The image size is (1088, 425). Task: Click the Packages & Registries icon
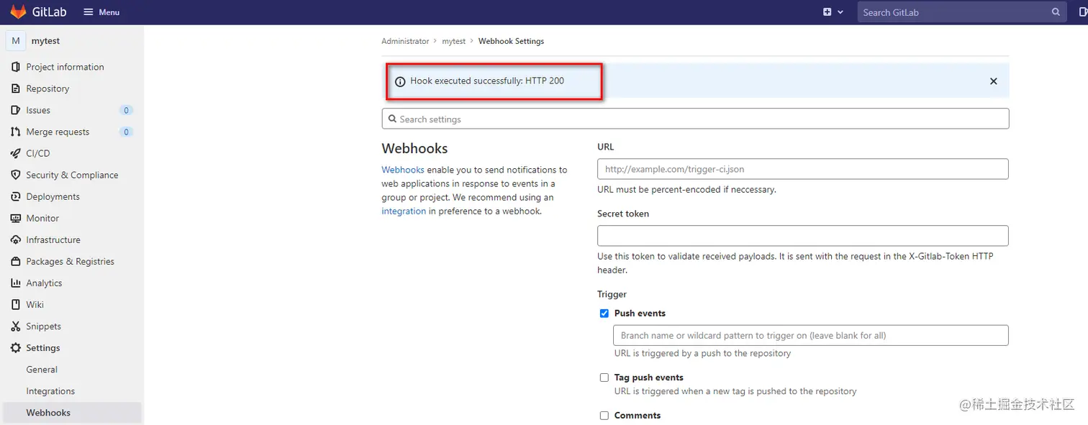pyautogui.click(x=16, y=261)
